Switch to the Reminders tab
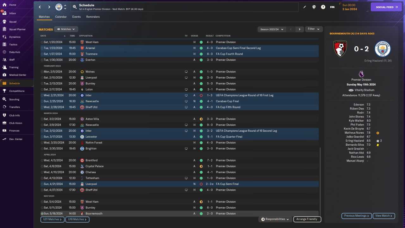The width and height of the screenshot is (405, 228). tap(93, 17)
